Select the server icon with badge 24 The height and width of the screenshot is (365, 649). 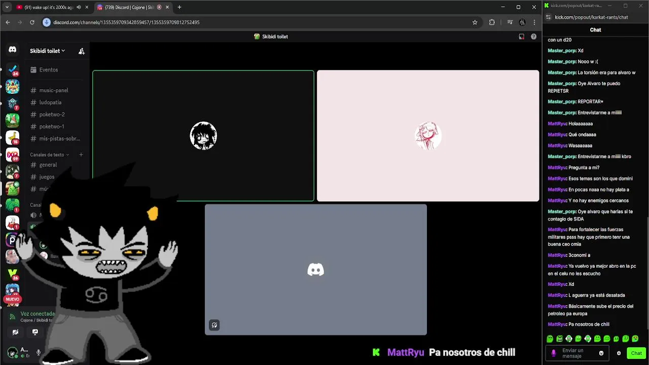[12, 69]
